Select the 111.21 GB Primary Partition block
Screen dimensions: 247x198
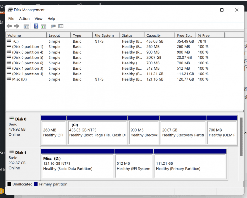point(190,166)
